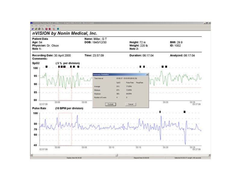Click the horizontal scrollbar left arrow
The height and width of the screenshot is (181, 241).
point(32,155)
